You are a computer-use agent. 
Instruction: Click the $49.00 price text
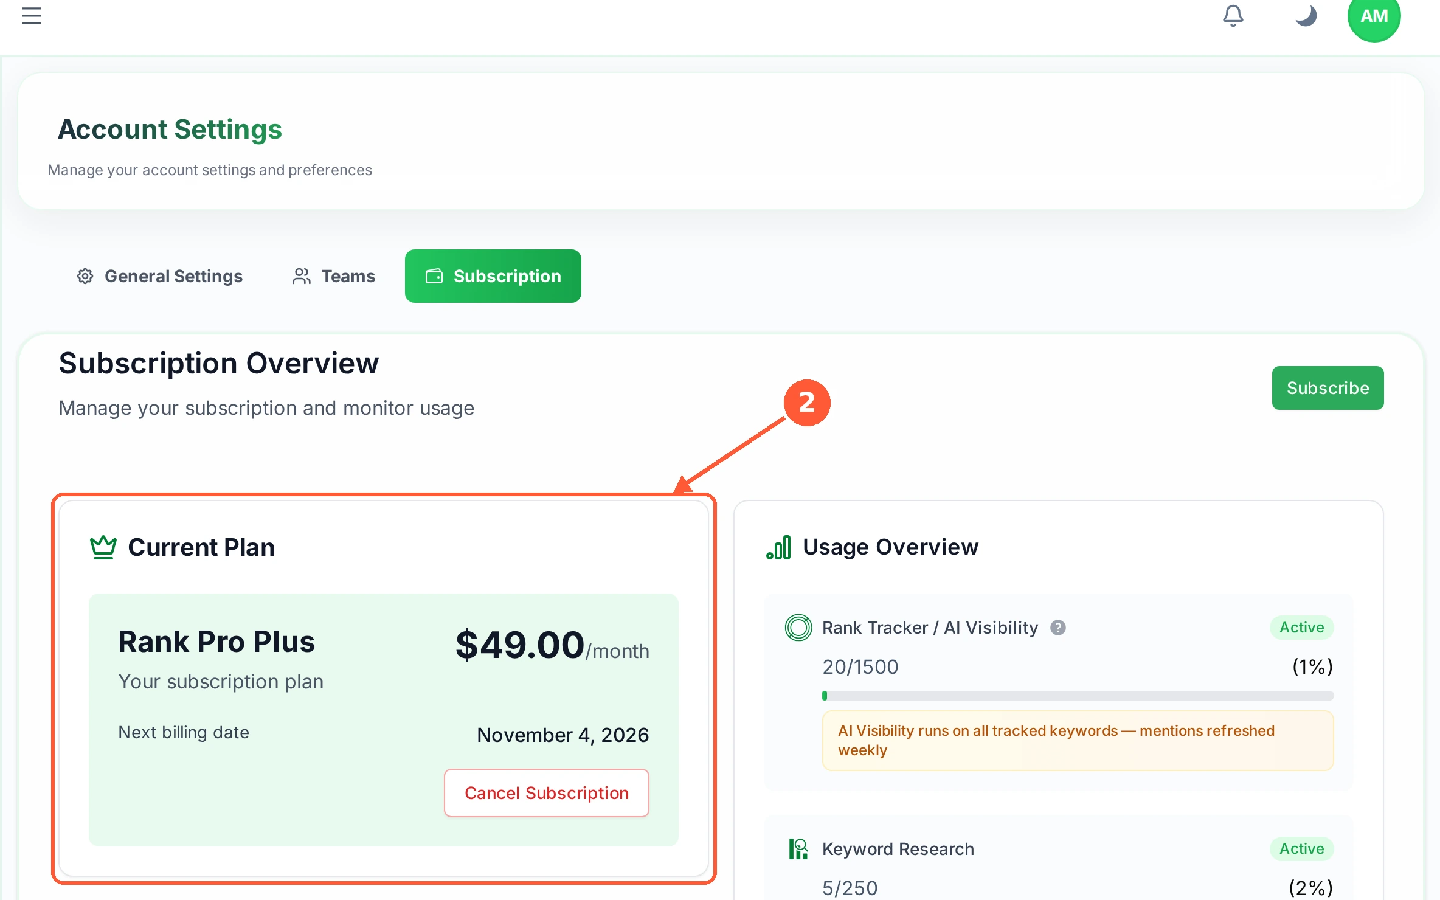[520, 645]
